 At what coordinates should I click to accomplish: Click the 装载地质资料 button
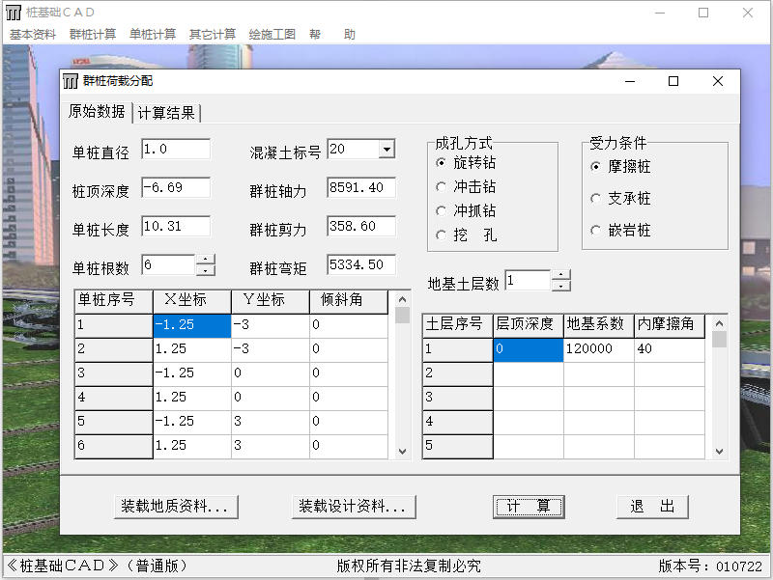(x=174, y=507)
